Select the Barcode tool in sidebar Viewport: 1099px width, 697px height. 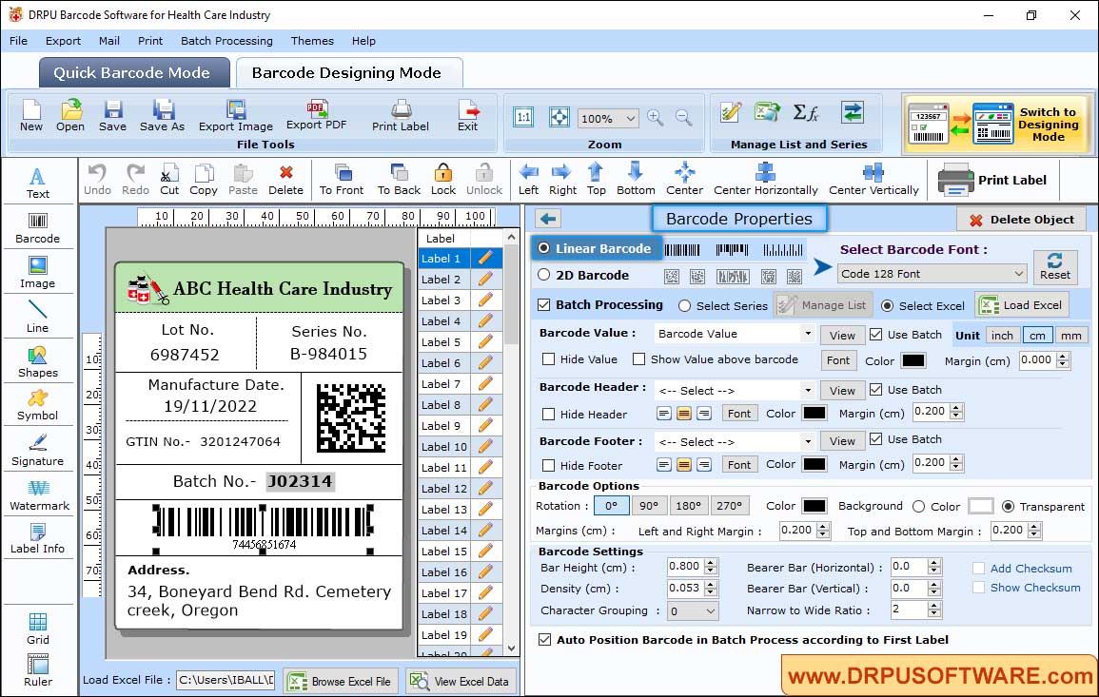pos(38,228)
